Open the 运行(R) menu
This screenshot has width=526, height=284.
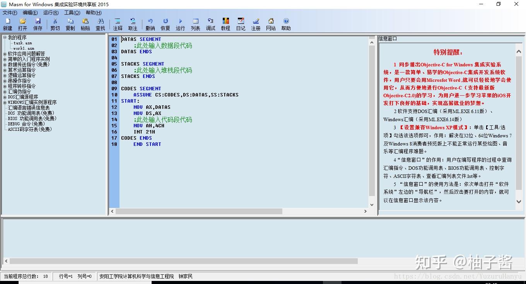(x=50, y=12)
